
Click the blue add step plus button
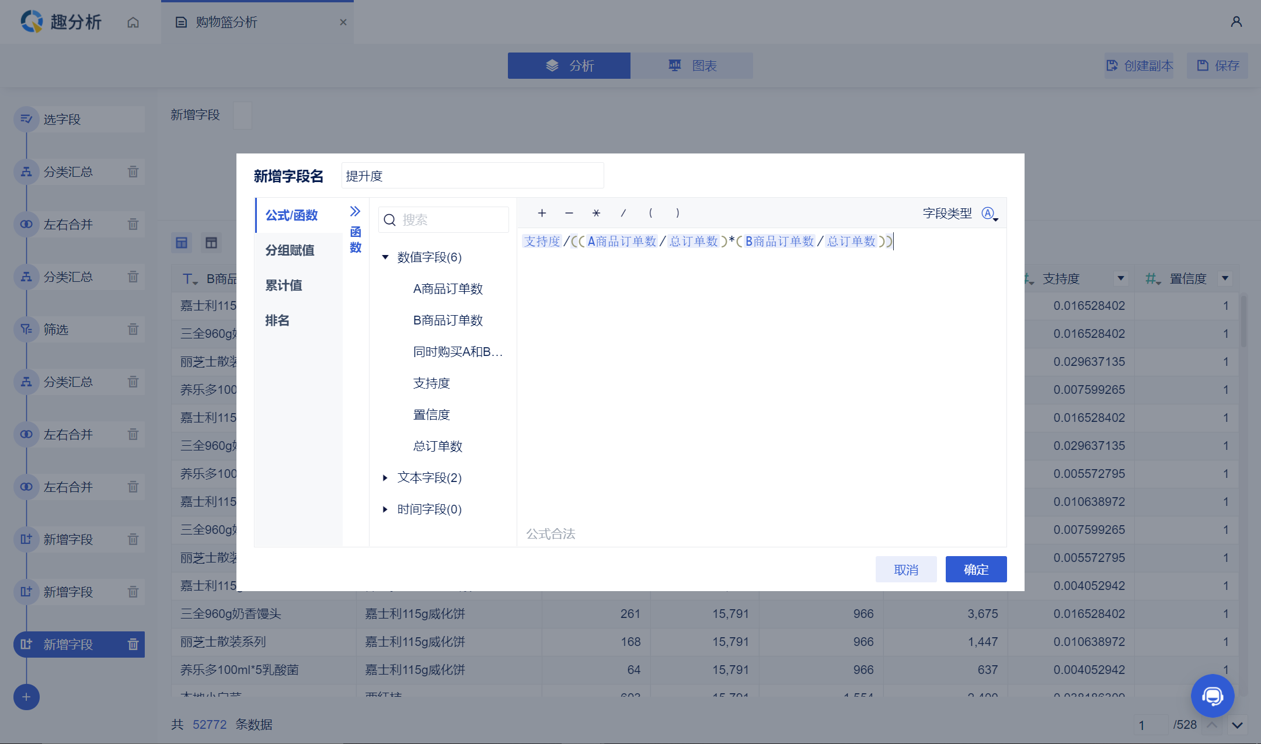[x=26, y=697]
